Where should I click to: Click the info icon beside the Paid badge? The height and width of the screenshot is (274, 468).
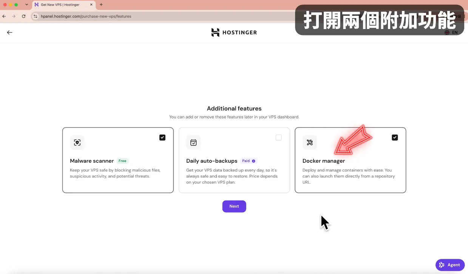click(253, 161)
